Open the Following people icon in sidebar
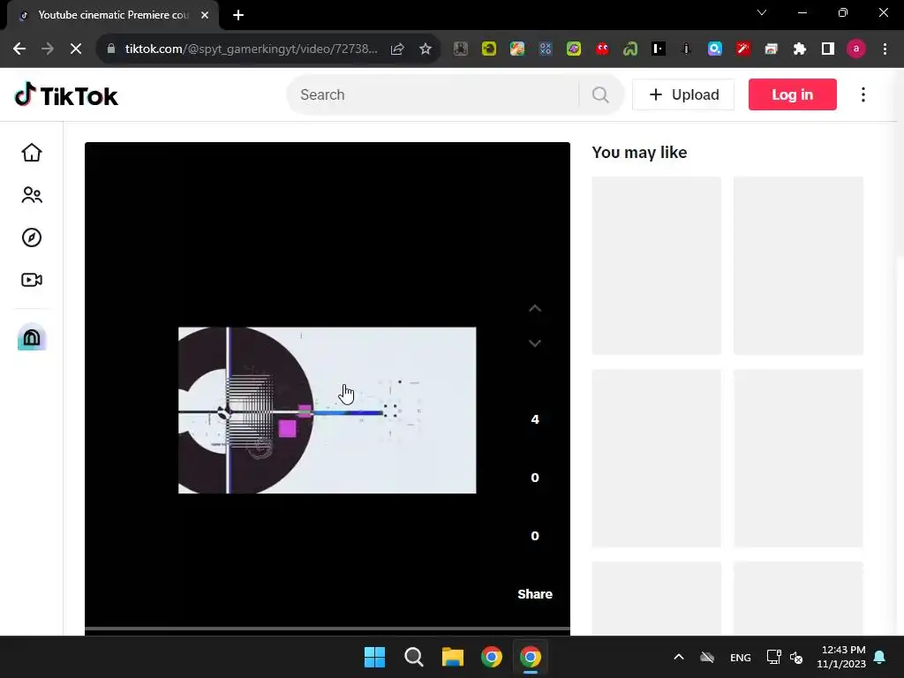The height and width of the screenshot is (678, 904). click(32, 195)
